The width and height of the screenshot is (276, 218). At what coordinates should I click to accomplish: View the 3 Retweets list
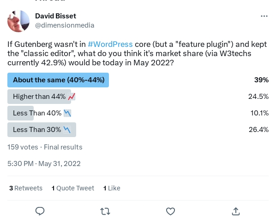pyautogui.click(x=26, y=188)
